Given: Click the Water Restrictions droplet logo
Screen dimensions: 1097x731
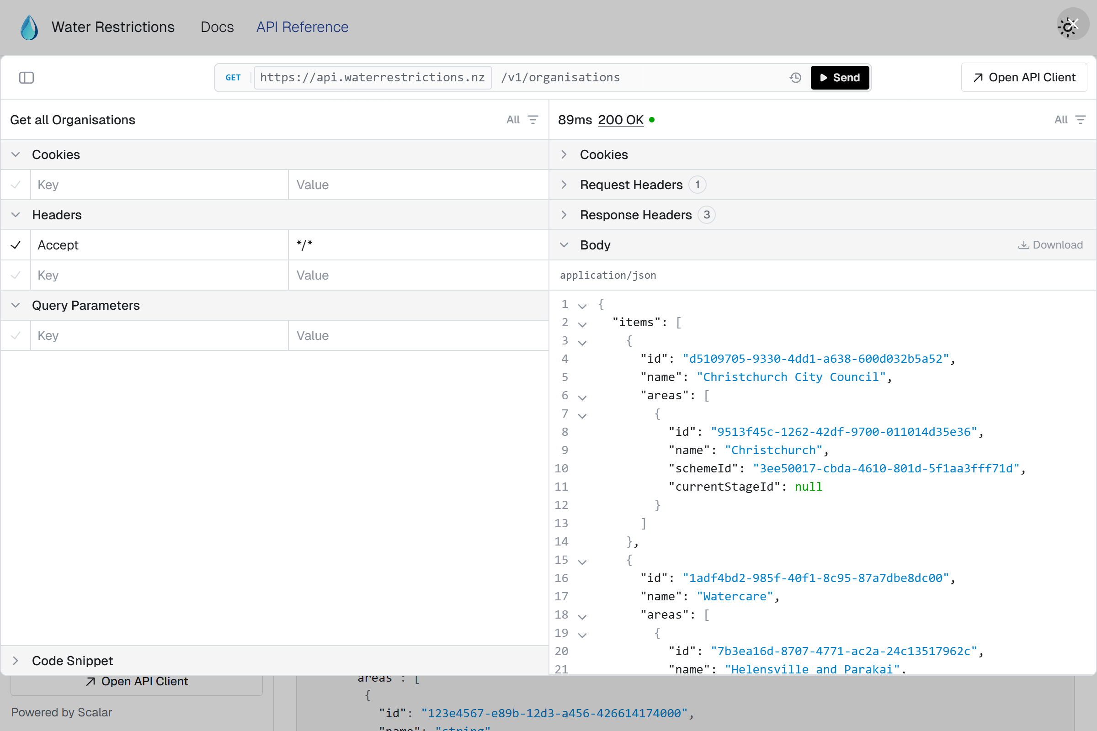Looking at the screenshot, I should [29, 26].
